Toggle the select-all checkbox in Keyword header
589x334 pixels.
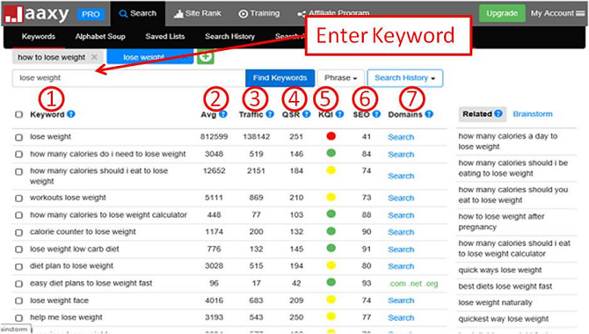tap(18, 114)
